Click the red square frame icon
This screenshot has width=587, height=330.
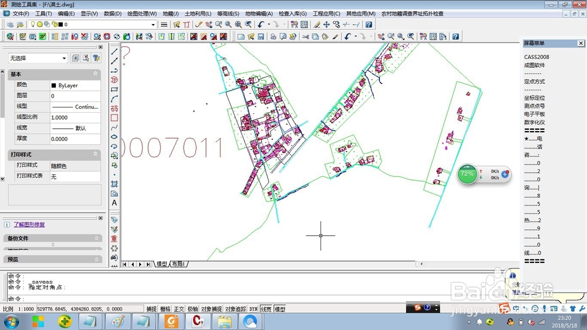(114, 118)
